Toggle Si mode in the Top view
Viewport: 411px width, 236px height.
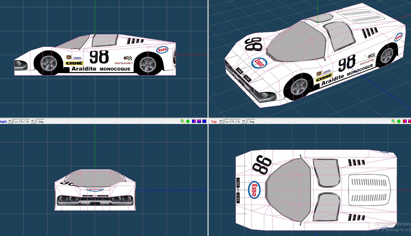point(238,121)
